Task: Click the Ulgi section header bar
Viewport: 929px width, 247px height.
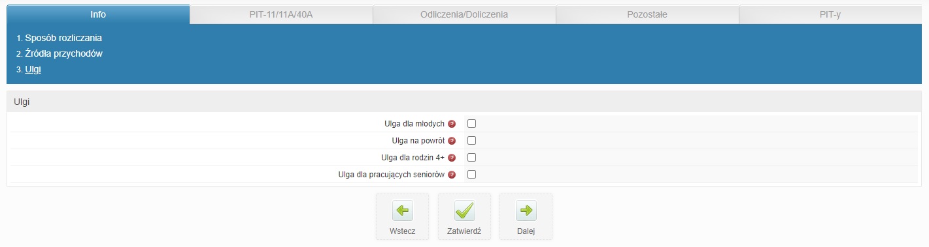Action: 464,102
